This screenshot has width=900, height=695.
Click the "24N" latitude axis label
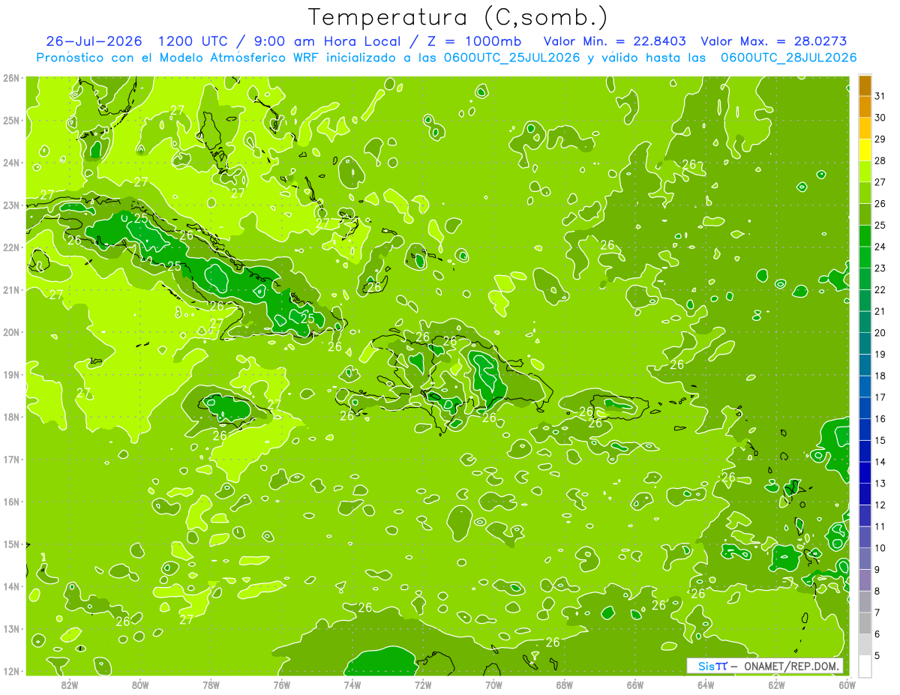(x=11, y=163)
